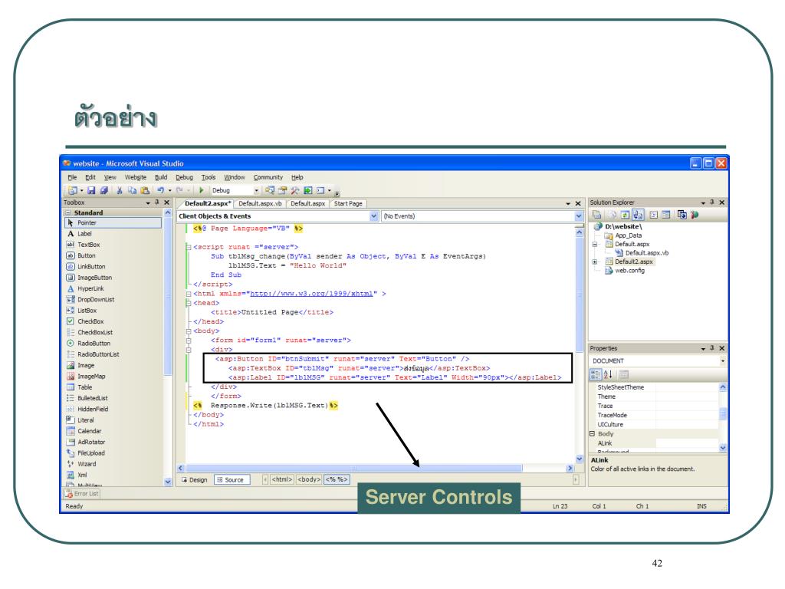Viewport: 785px width, 589px height.
Task: Click the Add New Item toolbar icon
Action: point(73,190)
